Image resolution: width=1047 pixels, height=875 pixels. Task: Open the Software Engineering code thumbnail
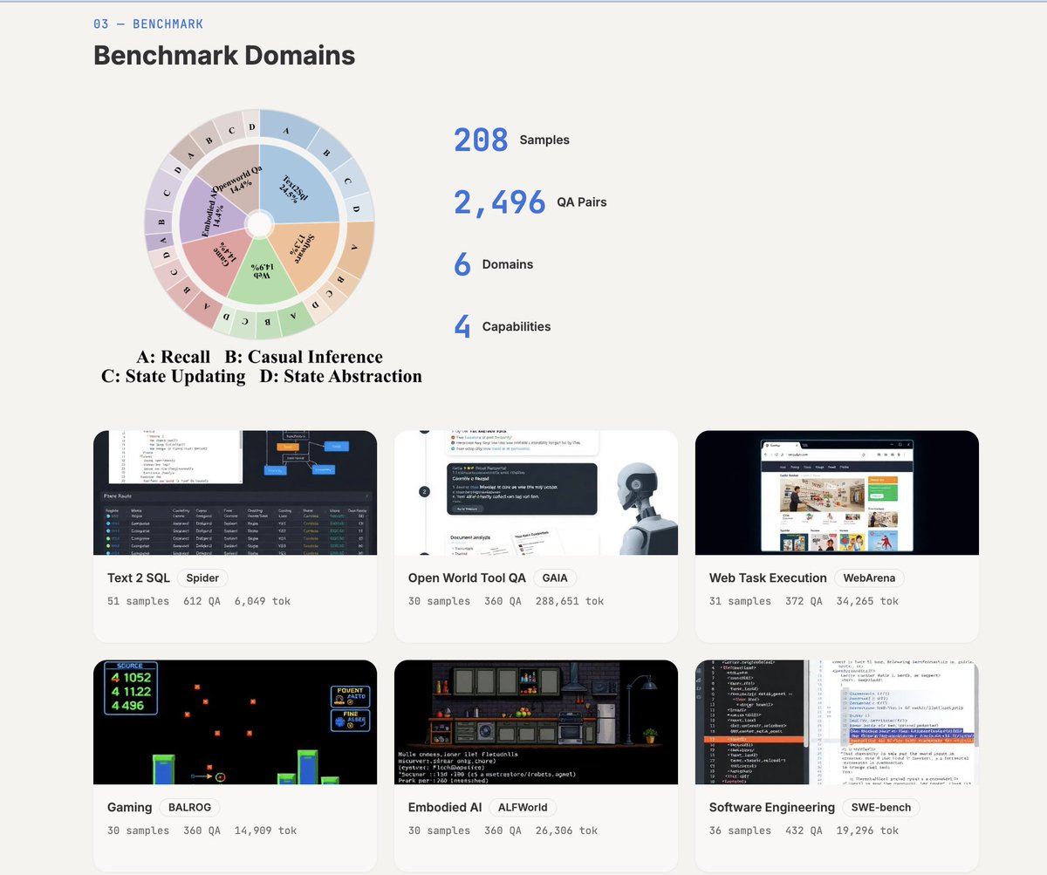point(837,721)
